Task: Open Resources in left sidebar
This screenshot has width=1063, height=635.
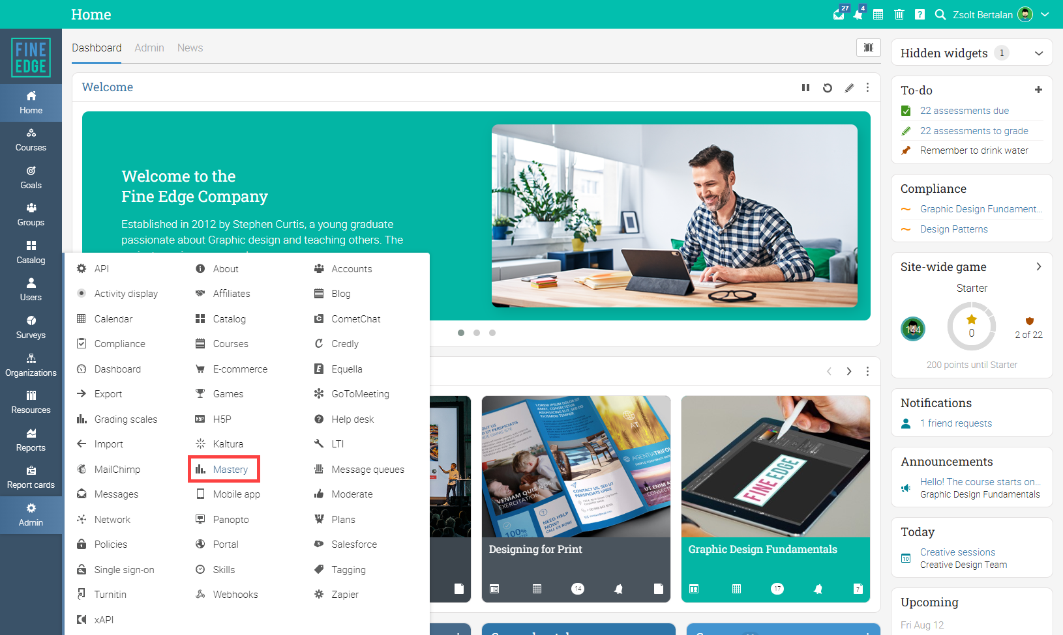Action: click(31, 402)
